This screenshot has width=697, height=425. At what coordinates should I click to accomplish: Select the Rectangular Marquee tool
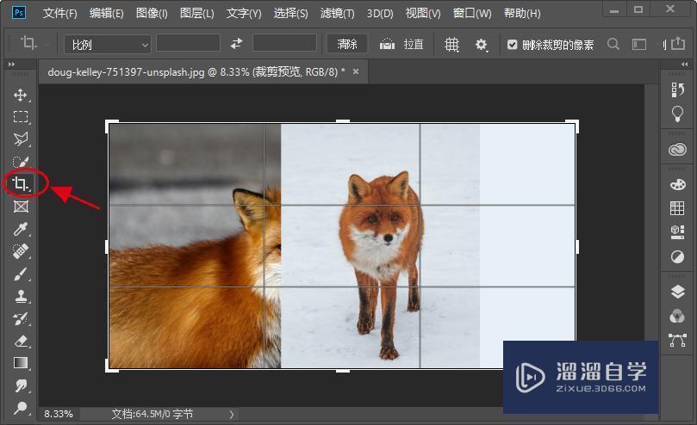pos(21,117)
